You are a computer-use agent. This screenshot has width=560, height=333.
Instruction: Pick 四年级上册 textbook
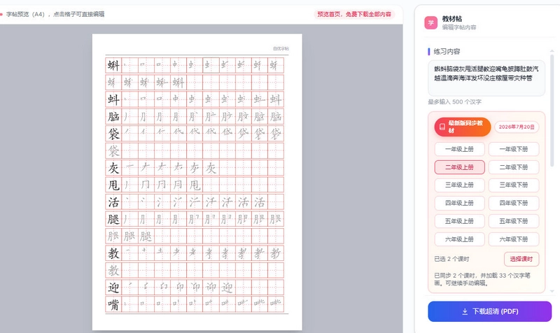pyautogui.click(x=459, y=203)
